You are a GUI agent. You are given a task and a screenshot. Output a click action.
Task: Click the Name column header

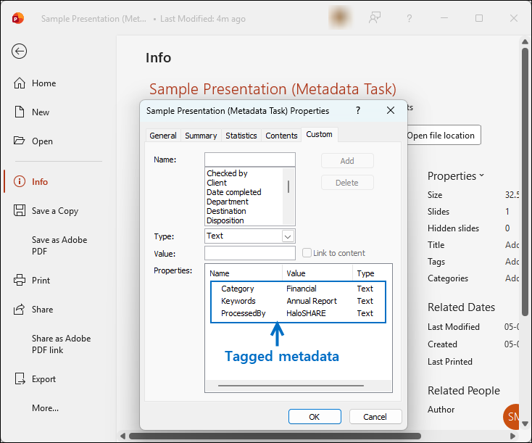[244, 273]
